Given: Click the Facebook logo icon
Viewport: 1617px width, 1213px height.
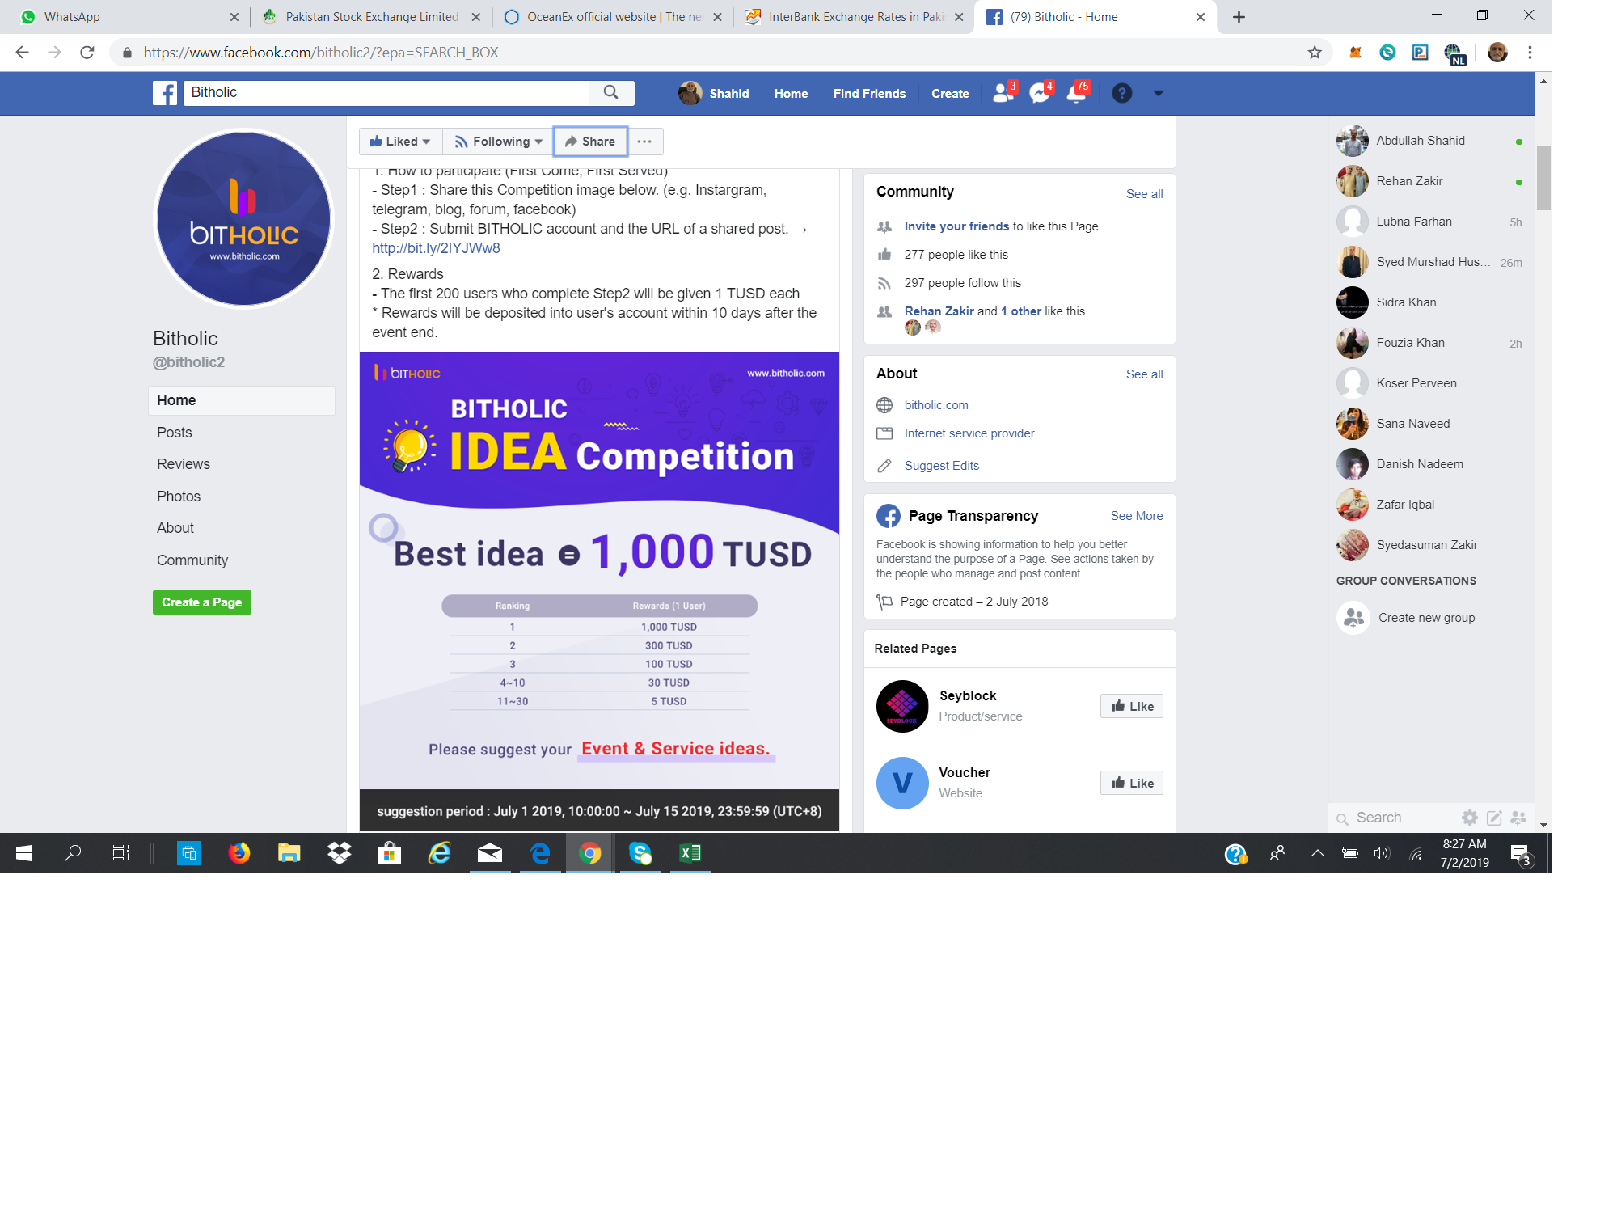Looking at the screenshot, I should pos(165,93).
